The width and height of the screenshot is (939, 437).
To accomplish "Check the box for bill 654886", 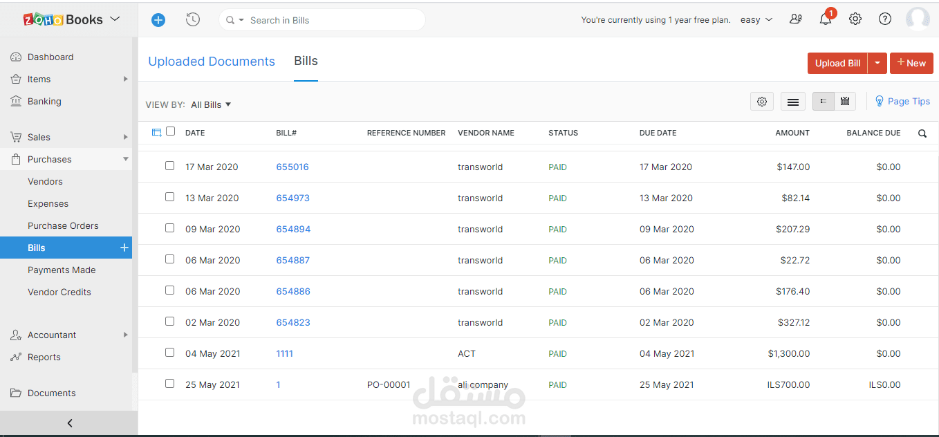I will tap(169, 290).
